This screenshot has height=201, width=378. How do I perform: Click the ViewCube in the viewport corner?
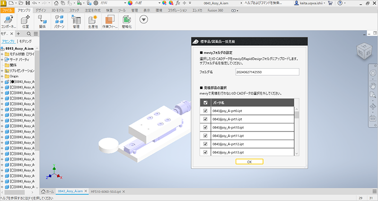[365, 51]
